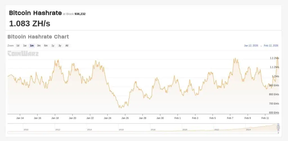Edit the Jan 12, 2026 start date
Viewport: 288px width, 141px height.
[250, 46]
